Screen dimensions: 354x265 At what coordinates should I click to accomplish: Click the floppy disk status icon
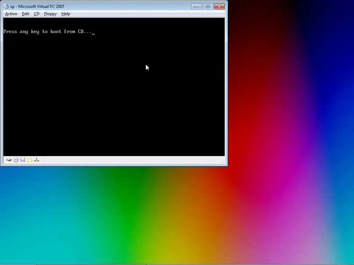[22, 160]
